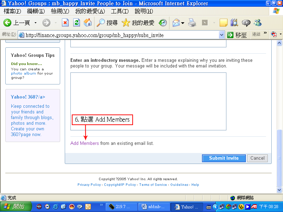This screenshot has height=212, width=283.
Task: Click the Back arrow toolbar icon
Action: (8, 23)
